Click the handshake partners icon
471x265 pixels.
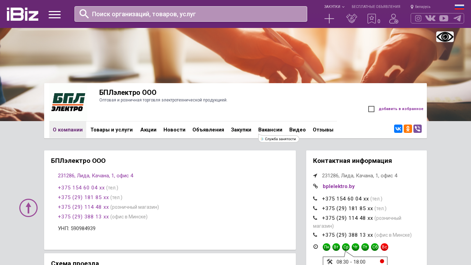click(351, 19)
